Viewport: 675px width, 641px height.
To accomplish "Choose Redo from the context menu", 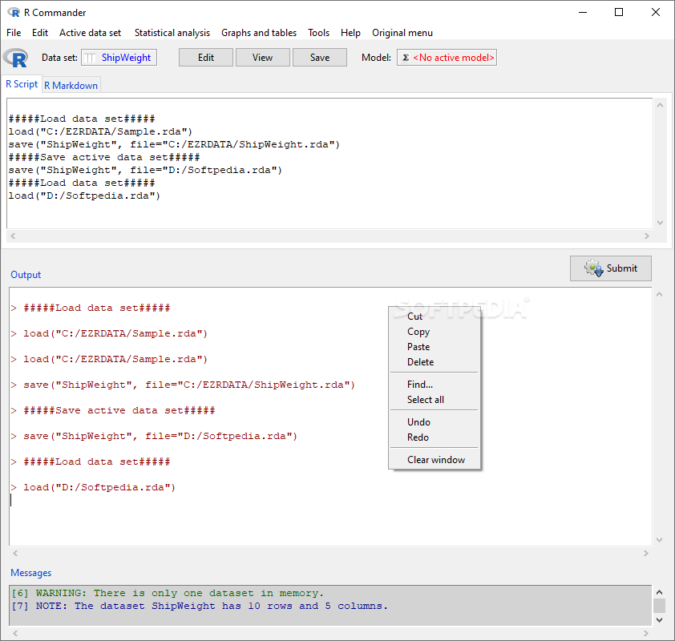I will pyautogui.click(x=435, y=437).
